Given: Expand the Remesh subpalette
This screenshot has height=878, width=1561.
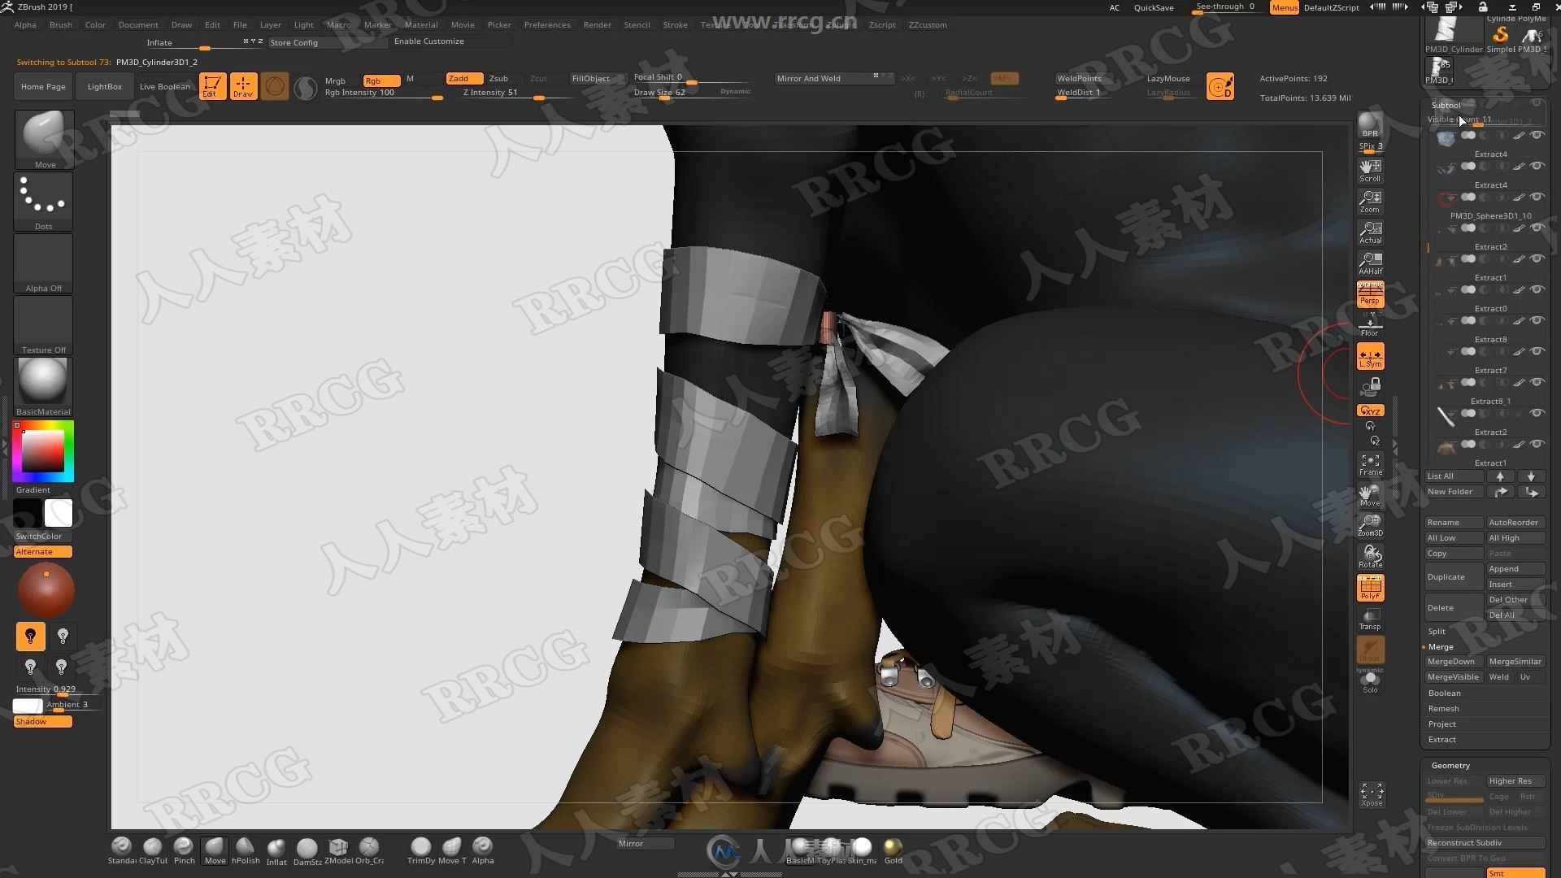Looking at the screenshot, I should (1443, 709).
